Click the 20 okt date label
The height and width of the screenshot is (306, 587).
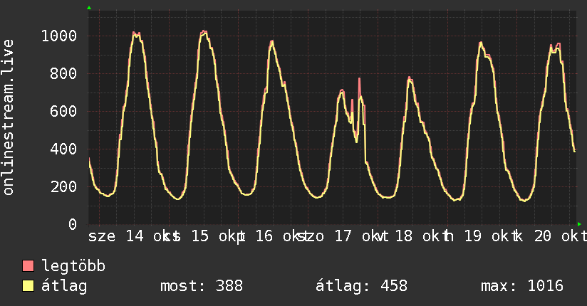click(x=560, y=236)
